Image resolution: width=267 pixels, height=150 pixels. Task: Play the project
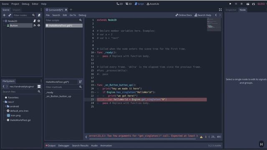230,4
